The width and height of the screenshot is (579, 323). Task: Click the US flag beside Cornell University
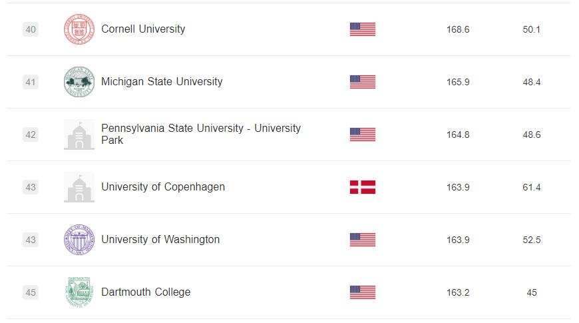pos(363,29)
